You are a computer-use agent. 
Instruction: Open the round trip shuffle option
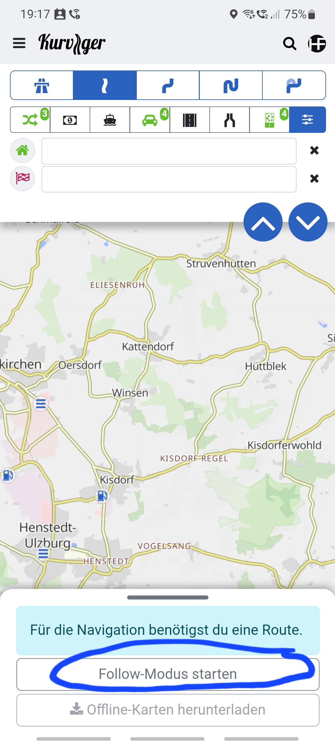pyautogui.click(x=30, y=120)
